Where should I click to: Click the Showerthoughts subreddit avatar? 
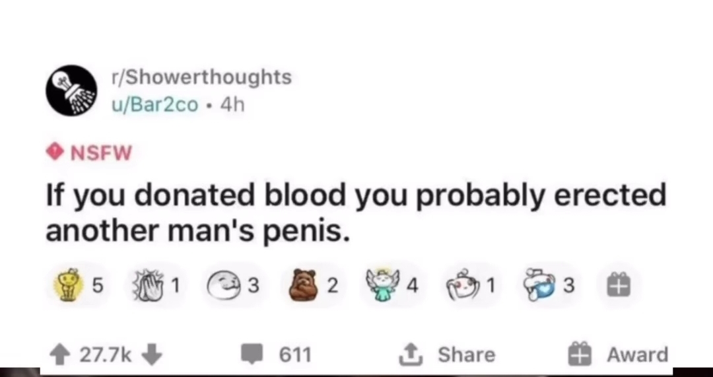[x=71, y=90]
